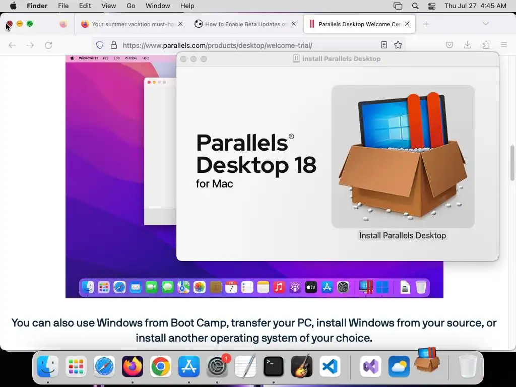Open the Help menu

click(187, 6)
